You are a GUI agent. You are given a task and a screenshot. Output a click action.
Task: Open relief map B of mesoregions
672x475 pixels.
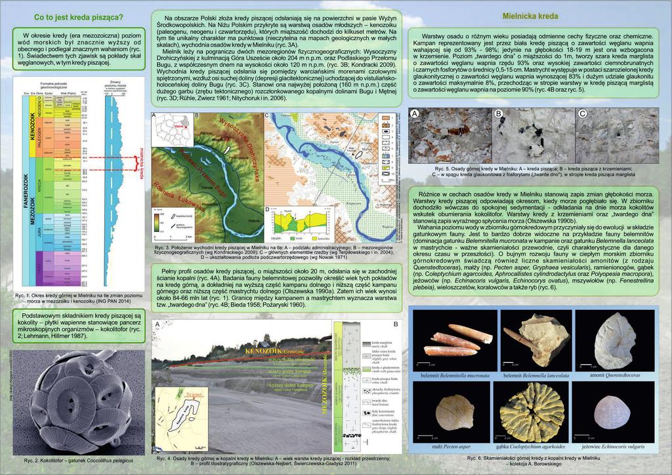(x=207, y=178)
